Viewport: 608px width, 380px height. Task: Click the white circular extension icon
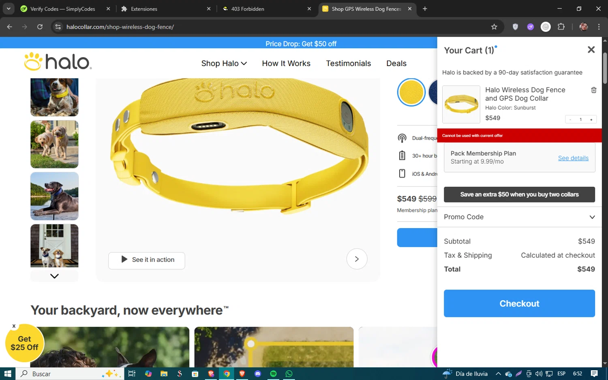point(546,27)
